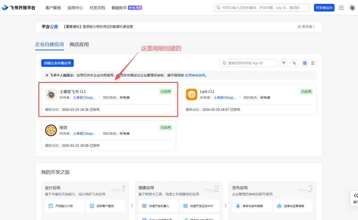Click 创建企业自建应用 button
This screenshot has height=220, width=358.
click(x=57, y=63)
